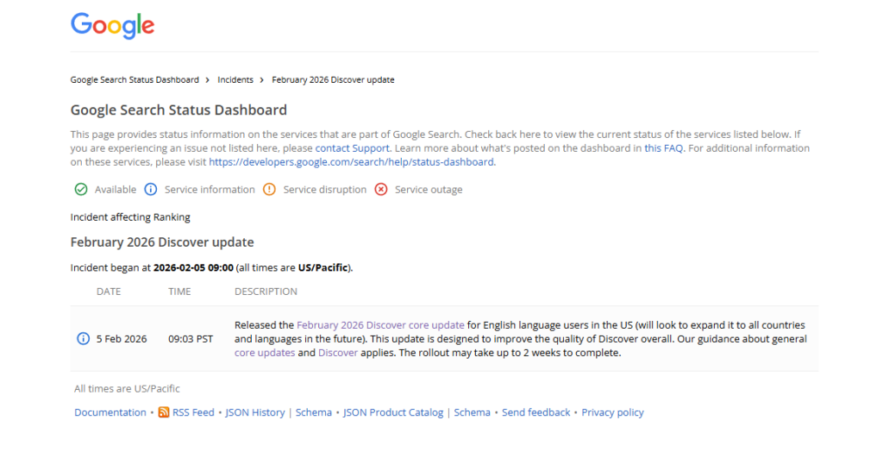Open the 'this FAQ' link
This screenshot has height=458, width=883.
coord(664,148)
